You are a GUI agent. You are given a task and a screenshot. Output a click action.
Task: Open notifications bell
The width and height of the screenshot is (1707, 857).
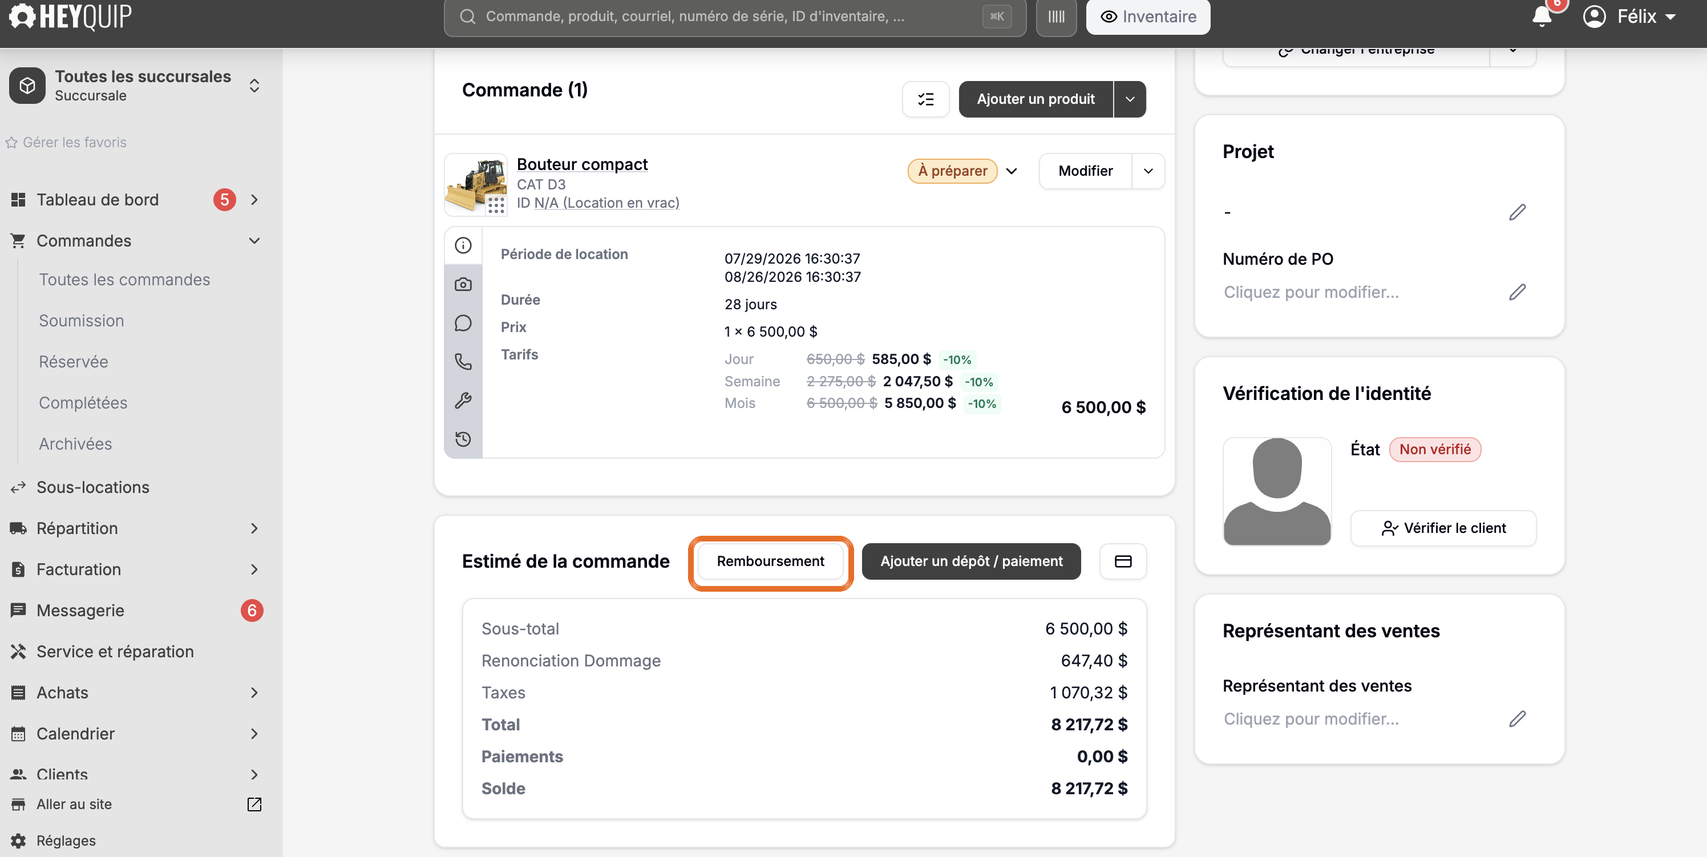(1542, 16)
